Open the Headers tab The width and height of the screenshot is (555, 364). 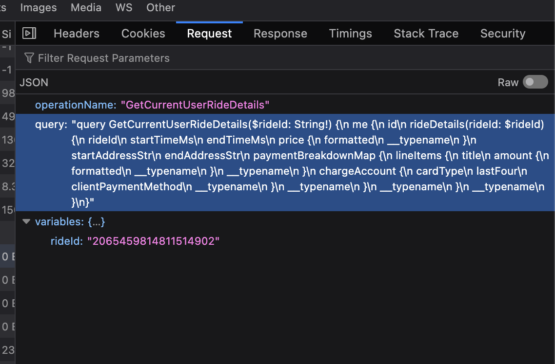[x=77, y=34]
